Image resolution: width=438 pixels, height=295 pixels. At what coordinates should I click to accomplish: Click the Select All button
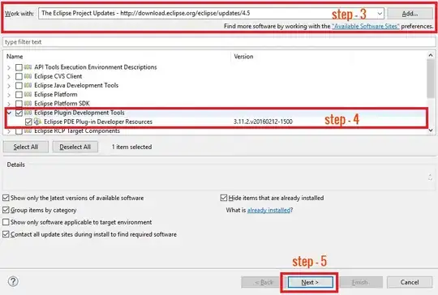pyautogui.click(x=26, y=147)
